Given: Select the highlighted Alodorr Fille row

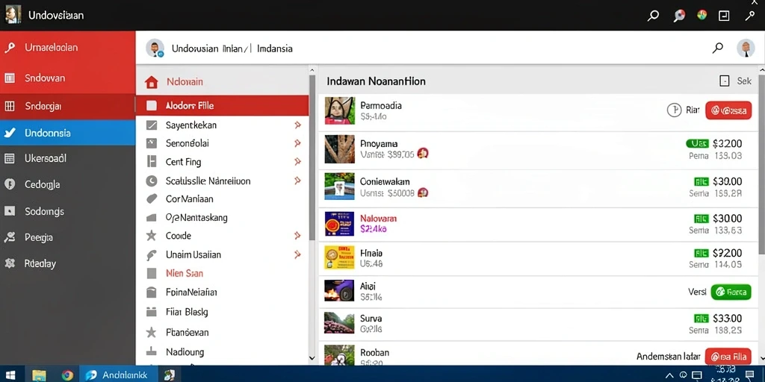Looking at the screenshot, I should coord(222,105).
